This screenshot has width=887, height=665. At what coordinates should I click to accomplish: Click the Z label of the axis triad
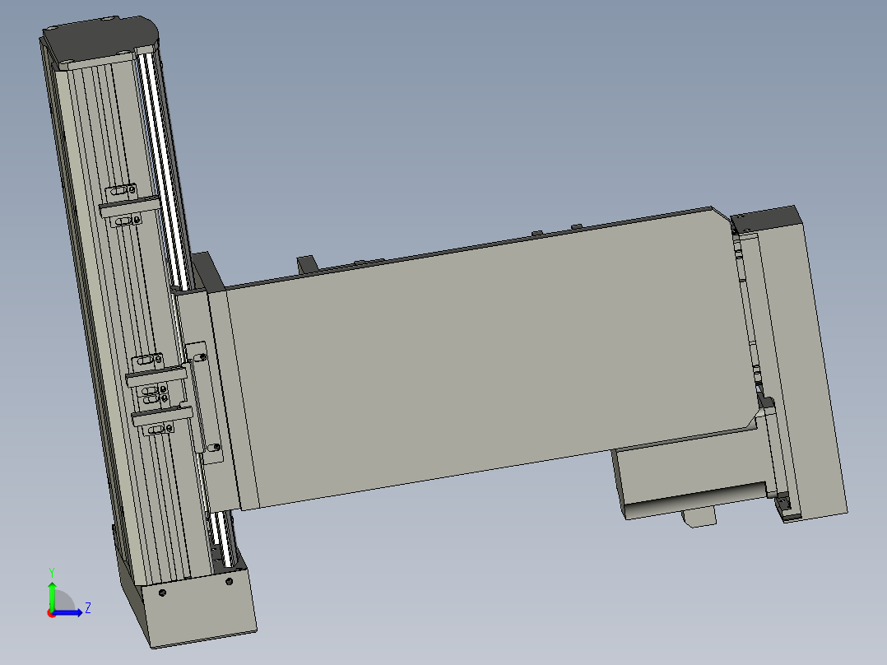(x=88, y=608)
